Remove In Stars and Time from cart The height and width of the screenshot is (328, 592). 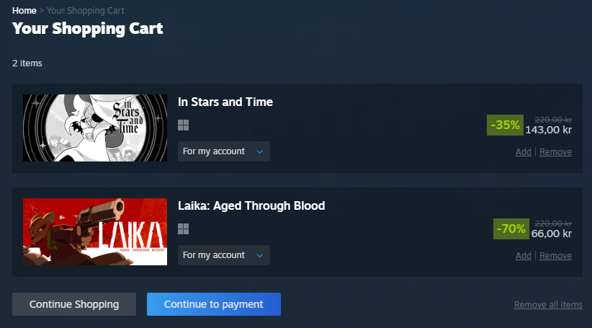pyautogui.click(x=555, y=152)
